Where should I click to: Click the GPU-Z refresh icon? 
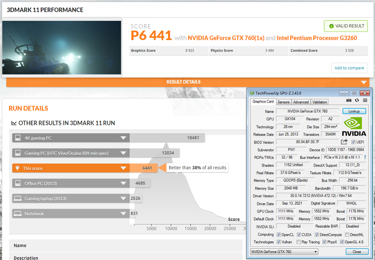point(357,100)
